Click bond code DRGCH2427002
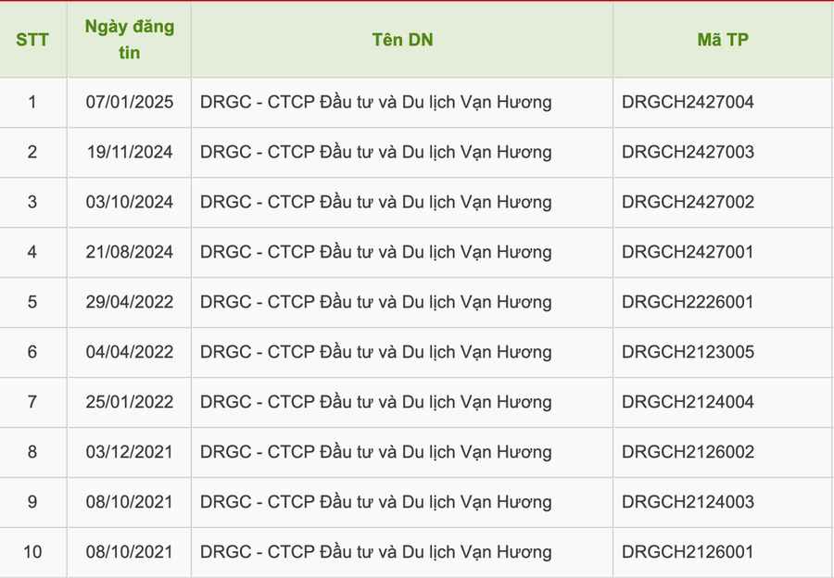Image resolution: width=834 pixels, height=578 pixels. [x=688, y=202]
